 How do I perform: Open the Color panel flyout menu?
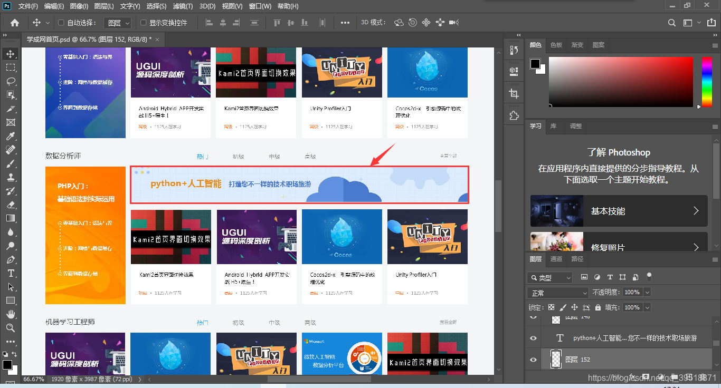click(715, 45)
